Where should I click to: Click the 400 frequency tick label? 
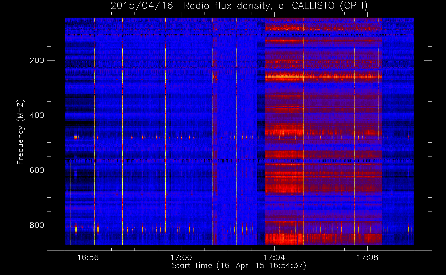point(37,115)
